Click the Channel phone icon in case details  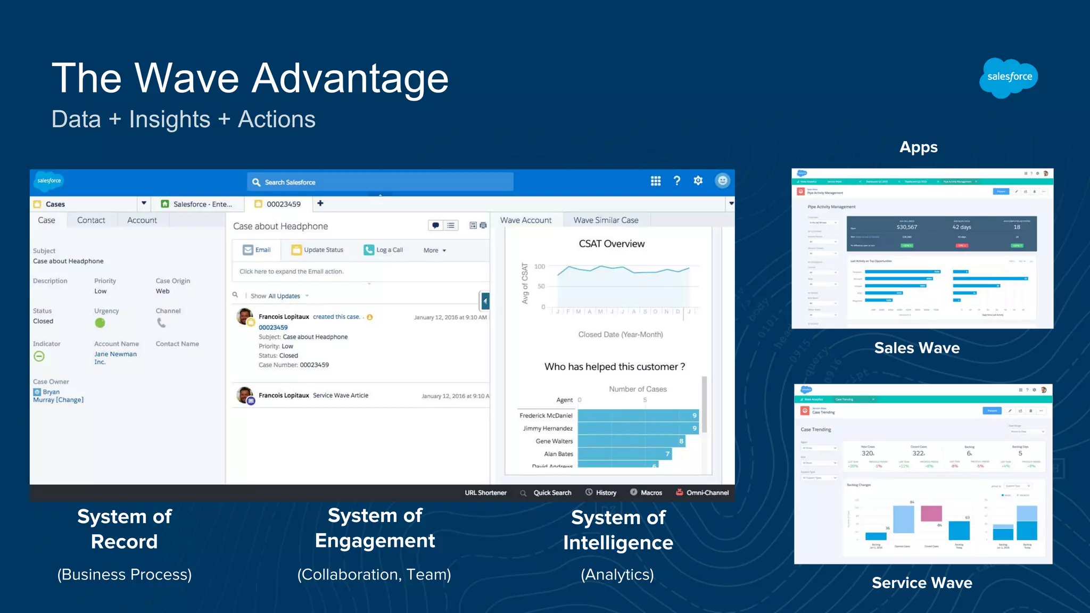click(161, 322)
